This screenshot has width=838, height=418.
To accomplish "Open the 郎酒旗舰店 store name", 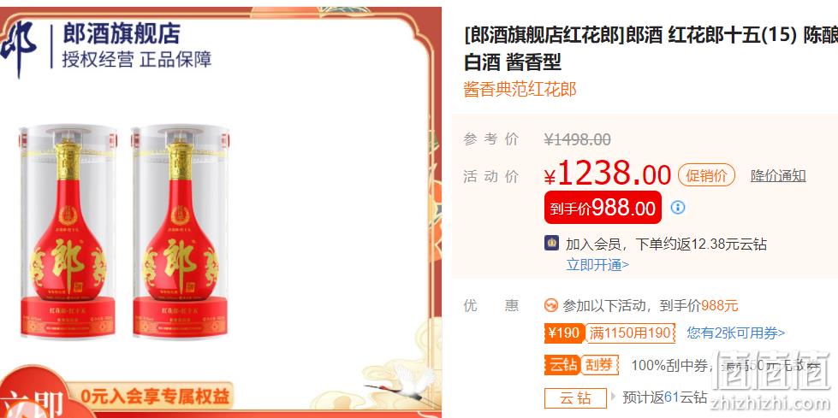I will 122,33.
